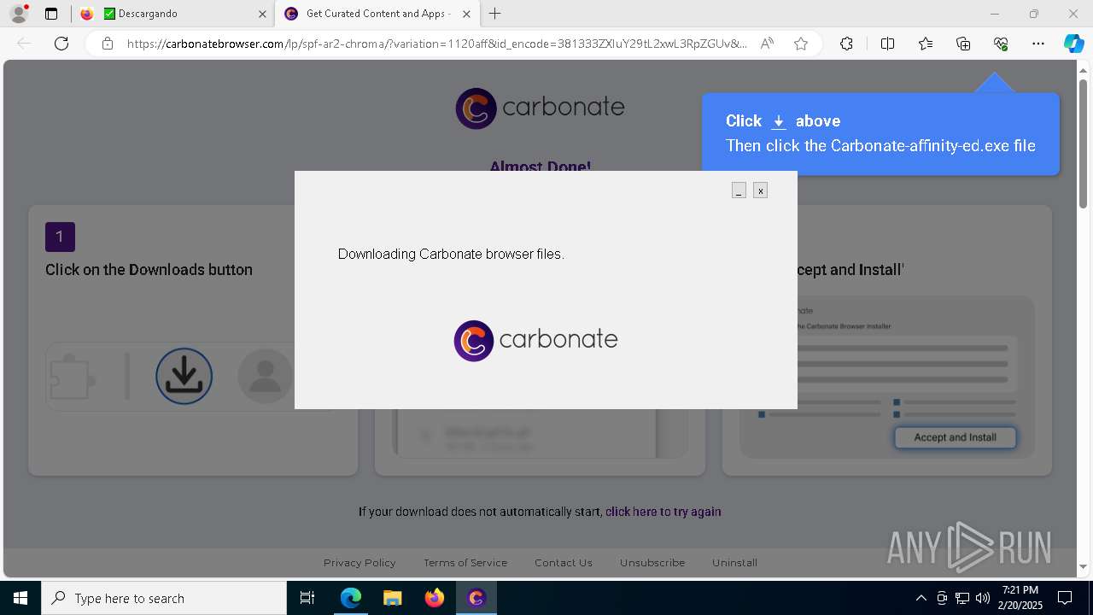Open Browser essentials heart icon

point(1001,44)
